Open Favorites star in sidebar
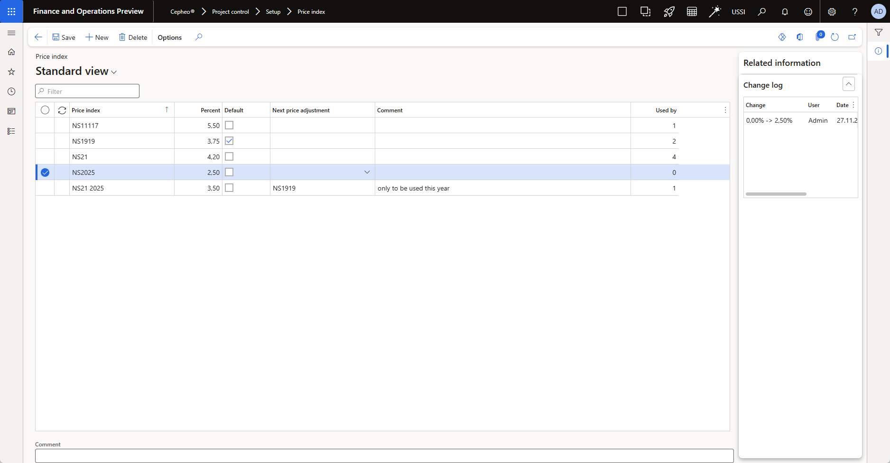890x463 pixels. pos(11,72)
